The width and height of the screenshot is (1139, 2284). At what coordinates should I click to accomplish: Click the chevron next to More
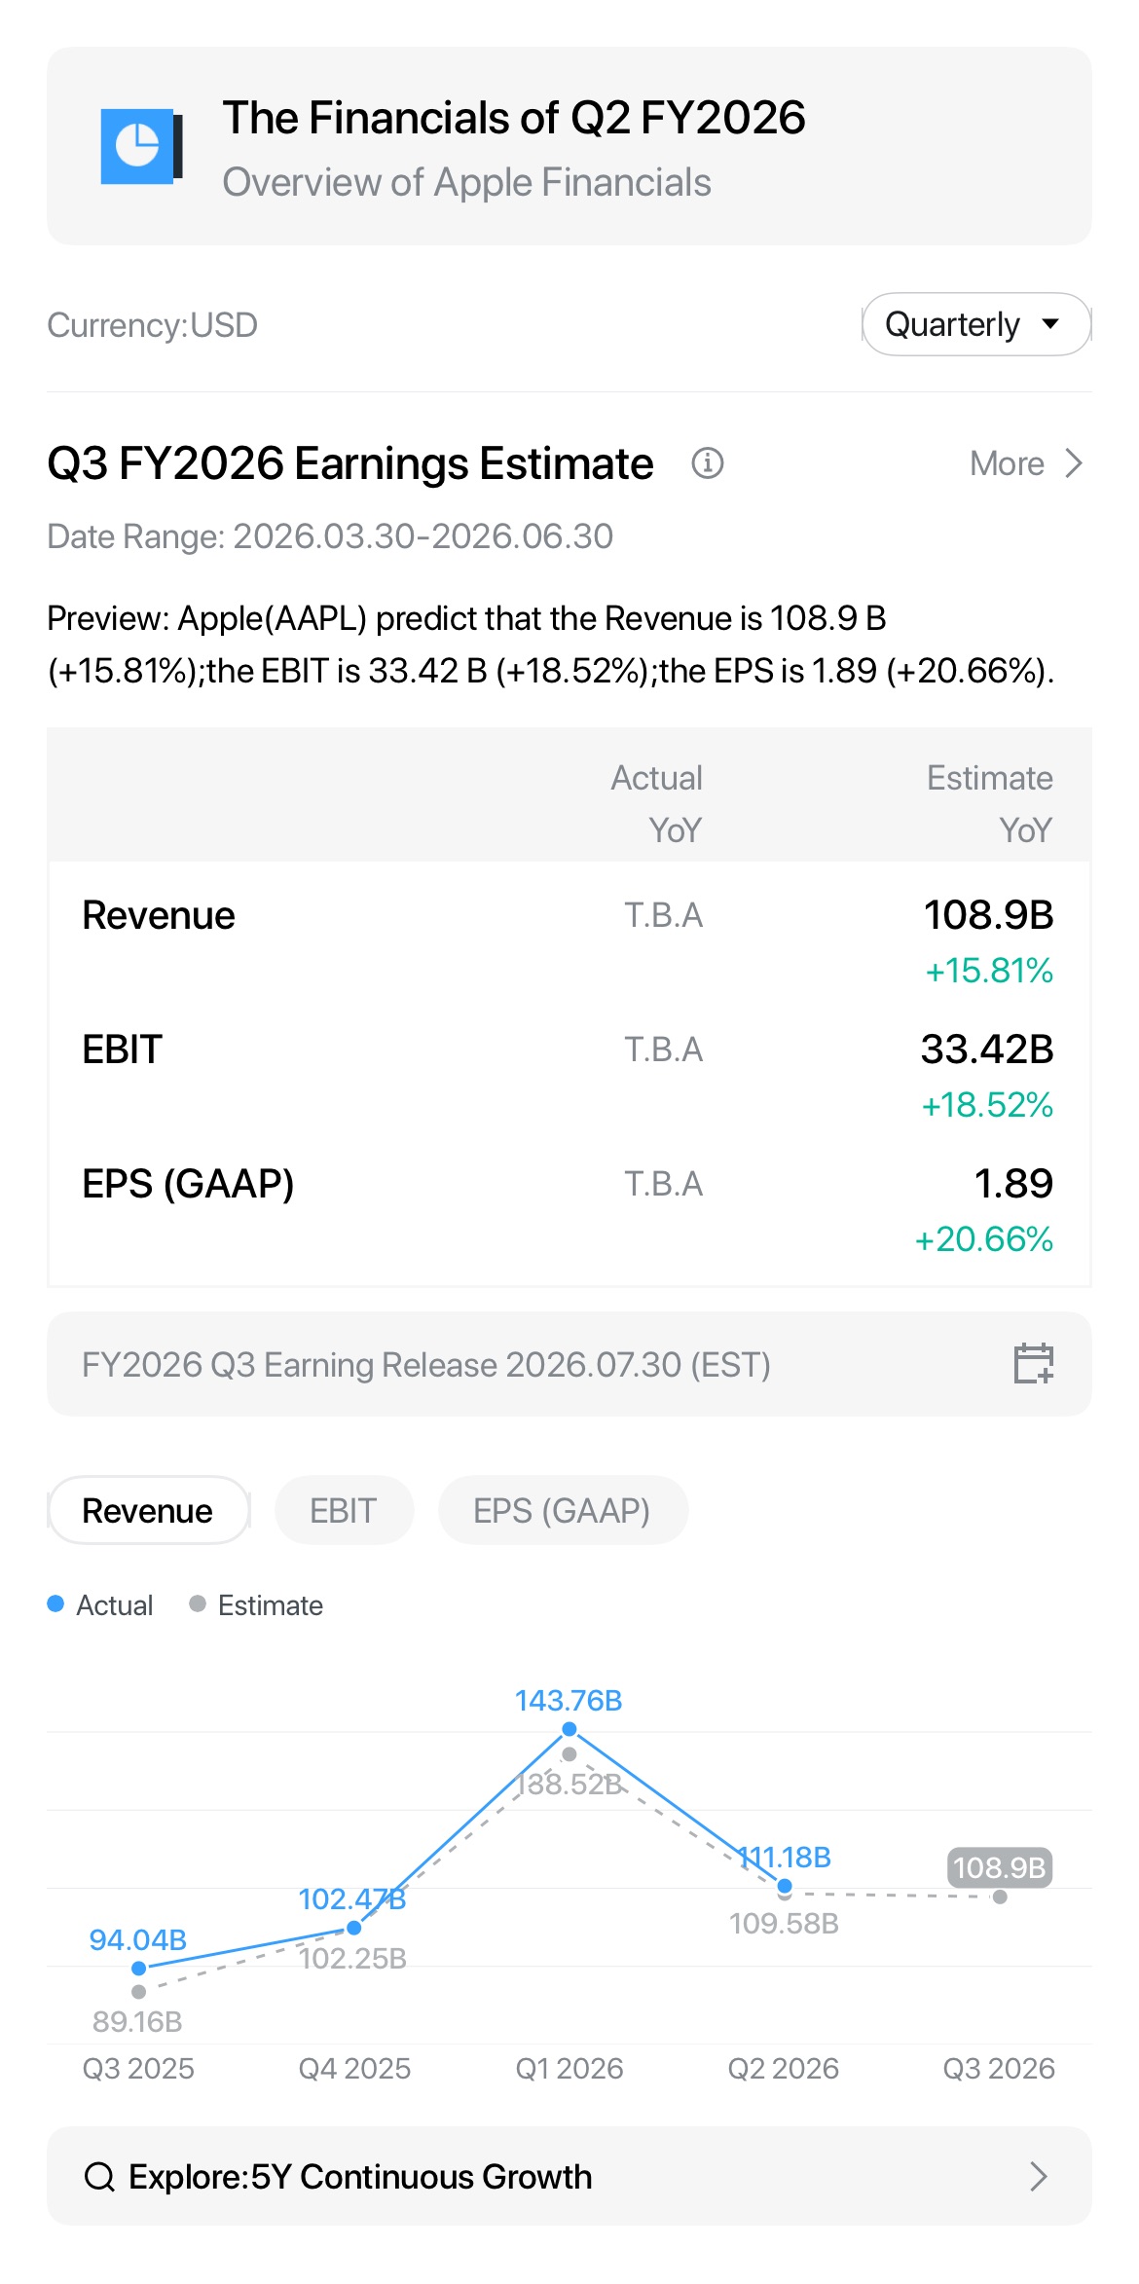coord(1074,463)
